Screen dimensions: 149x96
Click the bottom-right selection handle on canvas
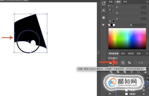47,53
